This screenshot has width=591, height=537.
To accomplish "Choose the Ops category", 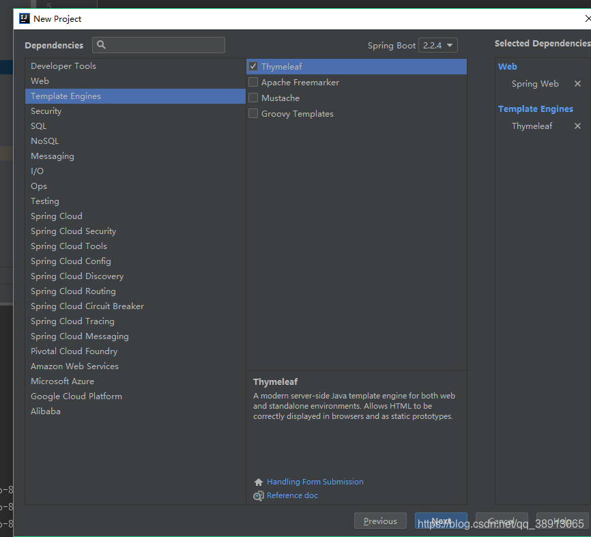I will tap(135, 186).
